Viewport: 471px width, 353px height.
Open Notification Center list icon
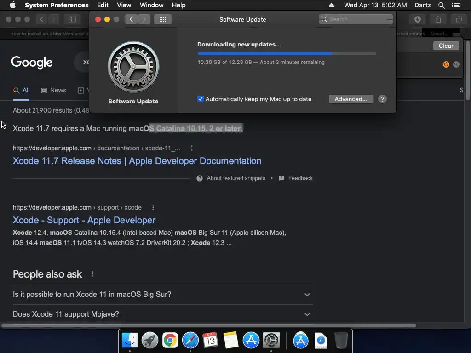point(456,5)
